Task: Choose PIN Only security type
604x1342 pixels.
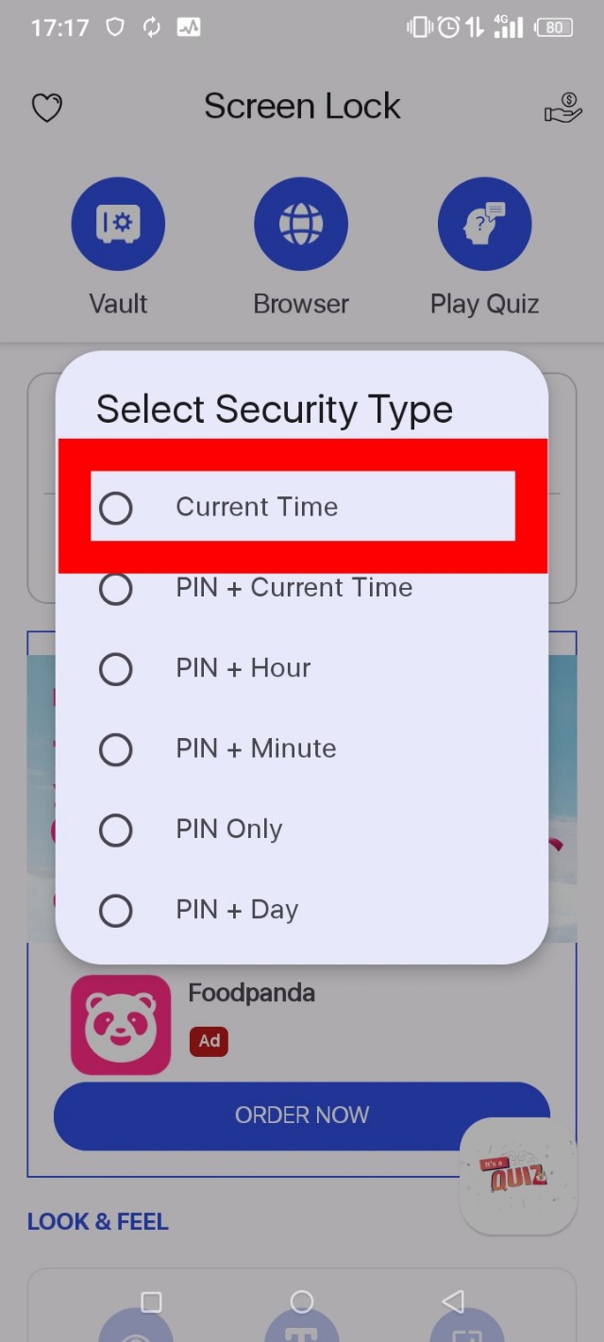Action: 116,830
